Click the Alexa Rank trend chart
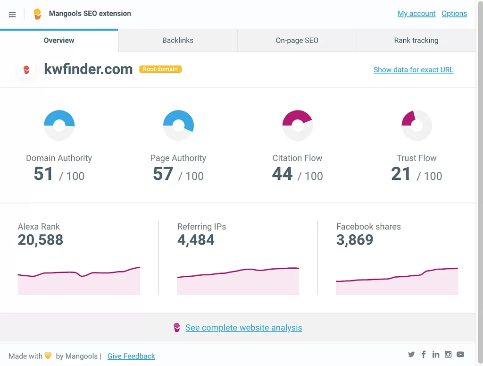Screen dimensions: 483x366 pyautogui.click(x=79, y=281)
